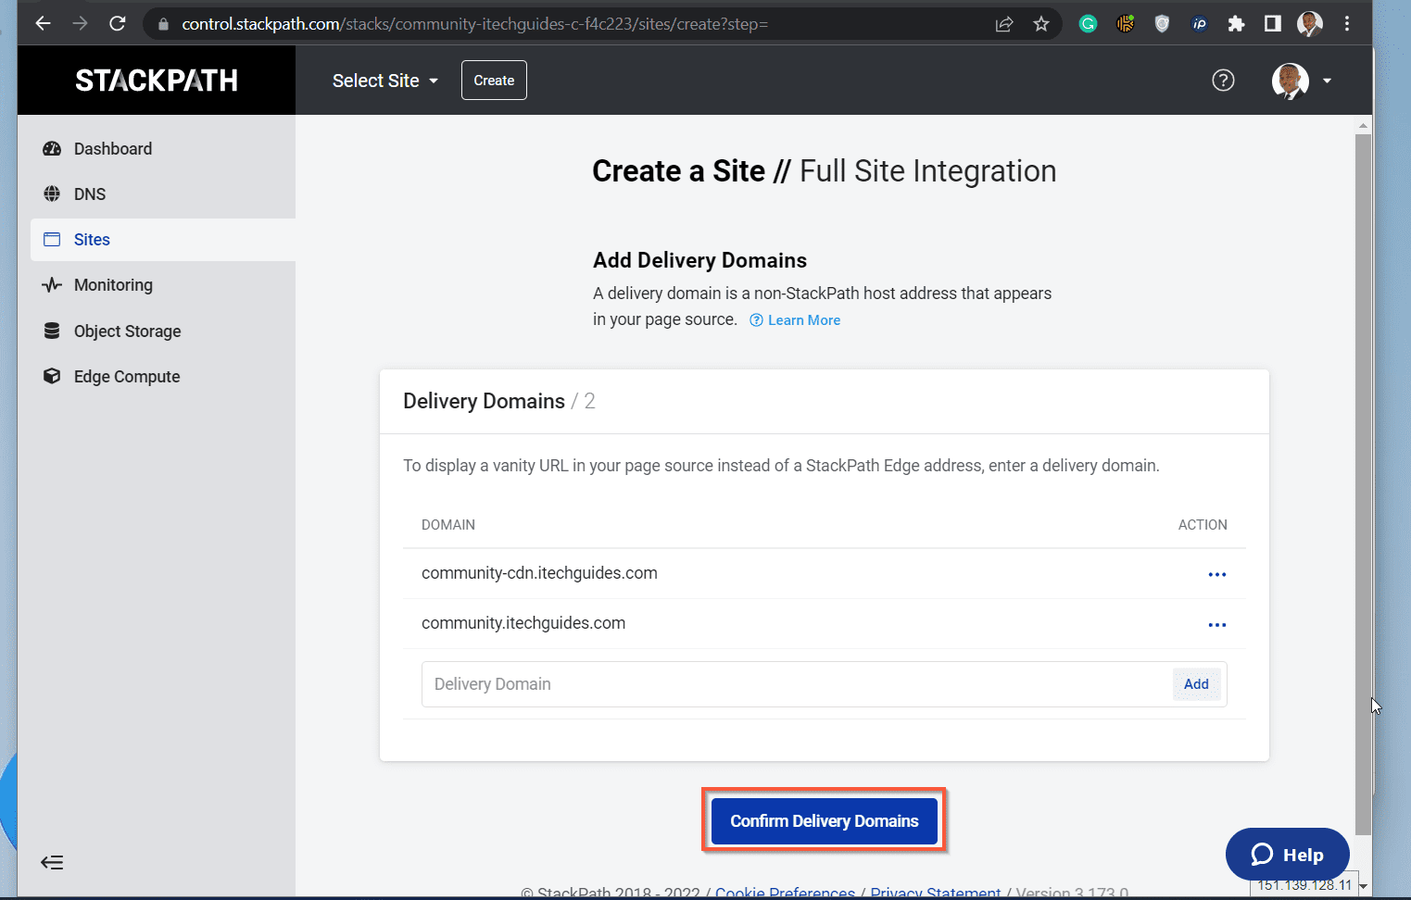The width and height of the screenshot is (1411, 900).
Task: Click the scrollbar up arrow
Action: click(x=1363, y=125)
